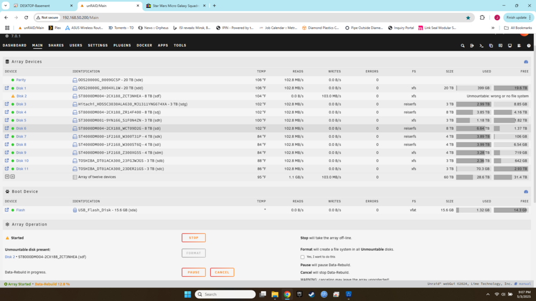
Task: Browse Disk 1 via its folder icon
Action: point(7,88)
